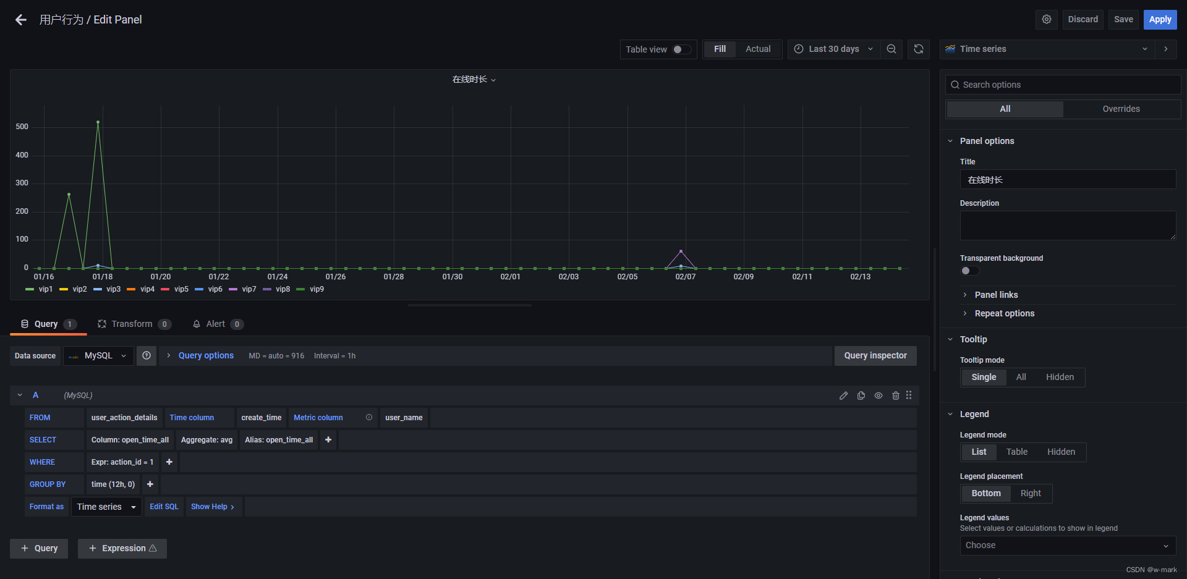Expand Repeat options section
This screenshot has height=579, width=1187.
[1004, 313]
